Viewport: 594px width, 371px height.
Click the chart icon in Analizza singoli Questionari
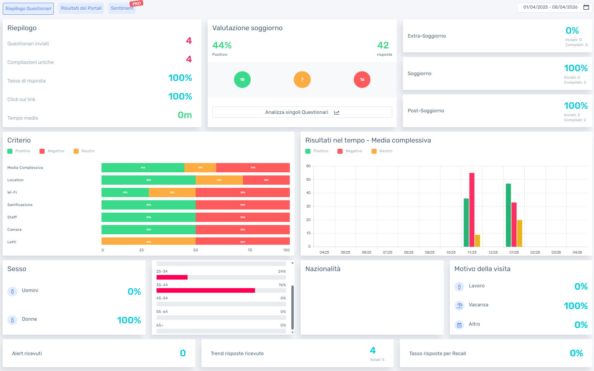(x=337, y=113)
